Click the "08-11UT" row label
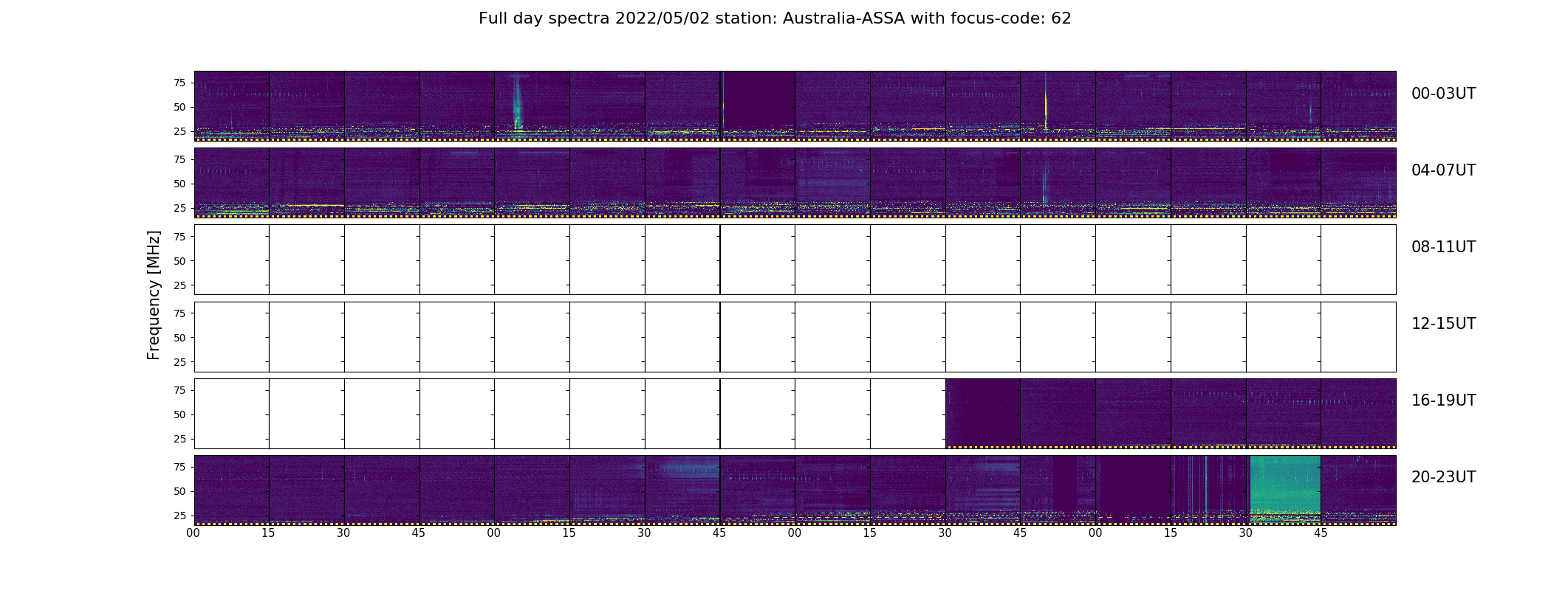The height and width of the screenshot is (590, 1551). click(x=1443, y=247)
